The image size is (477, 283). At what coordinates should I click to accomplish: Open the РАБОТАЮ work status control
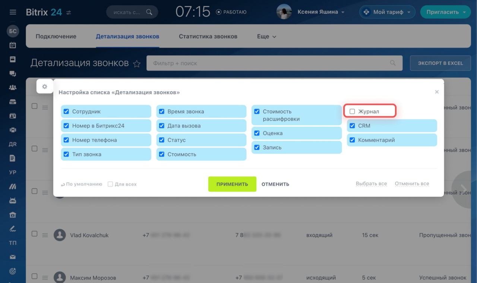coord(231,12)
